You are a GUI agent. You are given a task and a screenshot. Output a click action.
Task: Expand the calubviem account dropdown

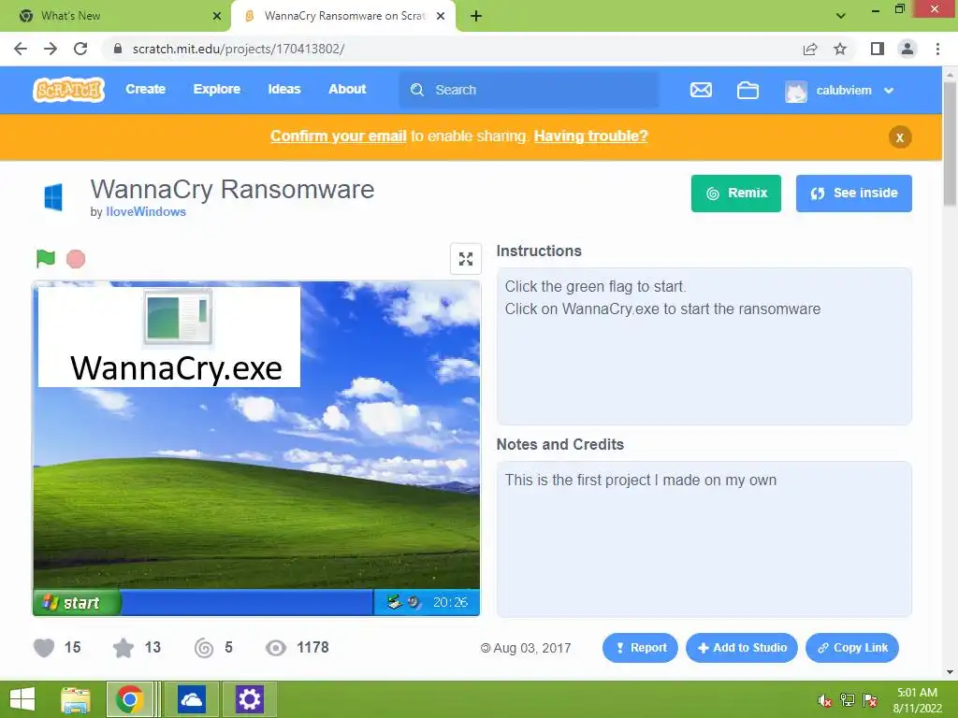[x=889, y=91]
